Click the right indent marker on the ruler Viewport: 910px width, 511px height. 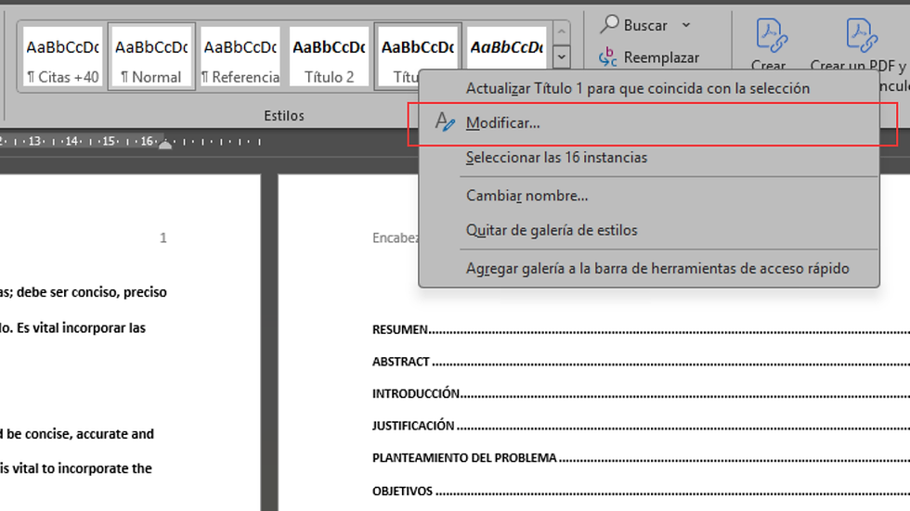[165, 143]
